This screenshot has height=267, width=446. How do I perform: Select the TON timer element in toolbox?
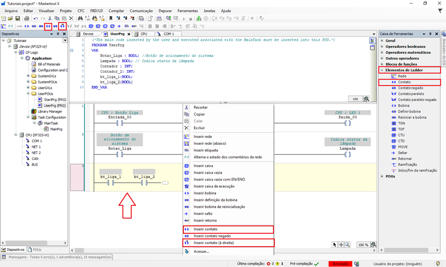(x=402, y=123)
